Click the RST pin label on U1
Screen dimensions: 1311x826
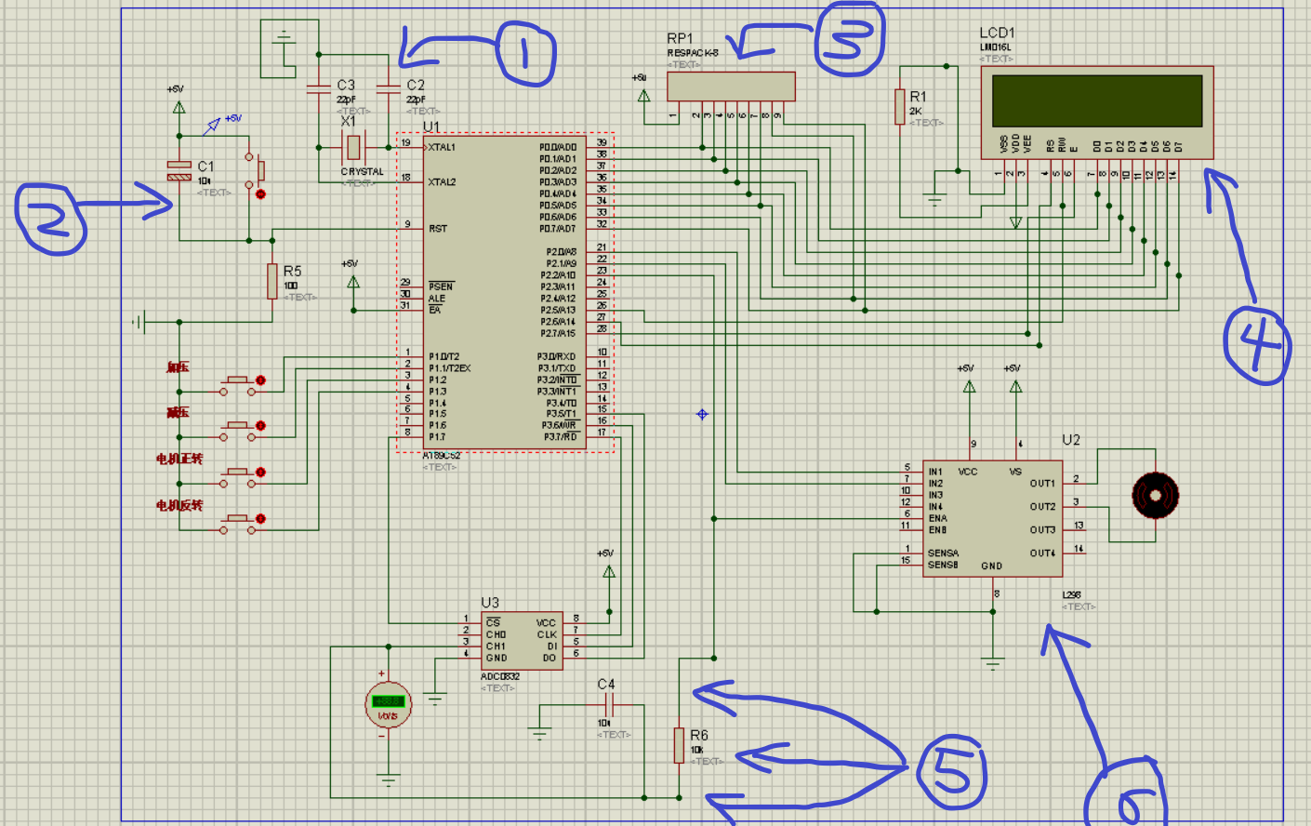coord(438,228)
